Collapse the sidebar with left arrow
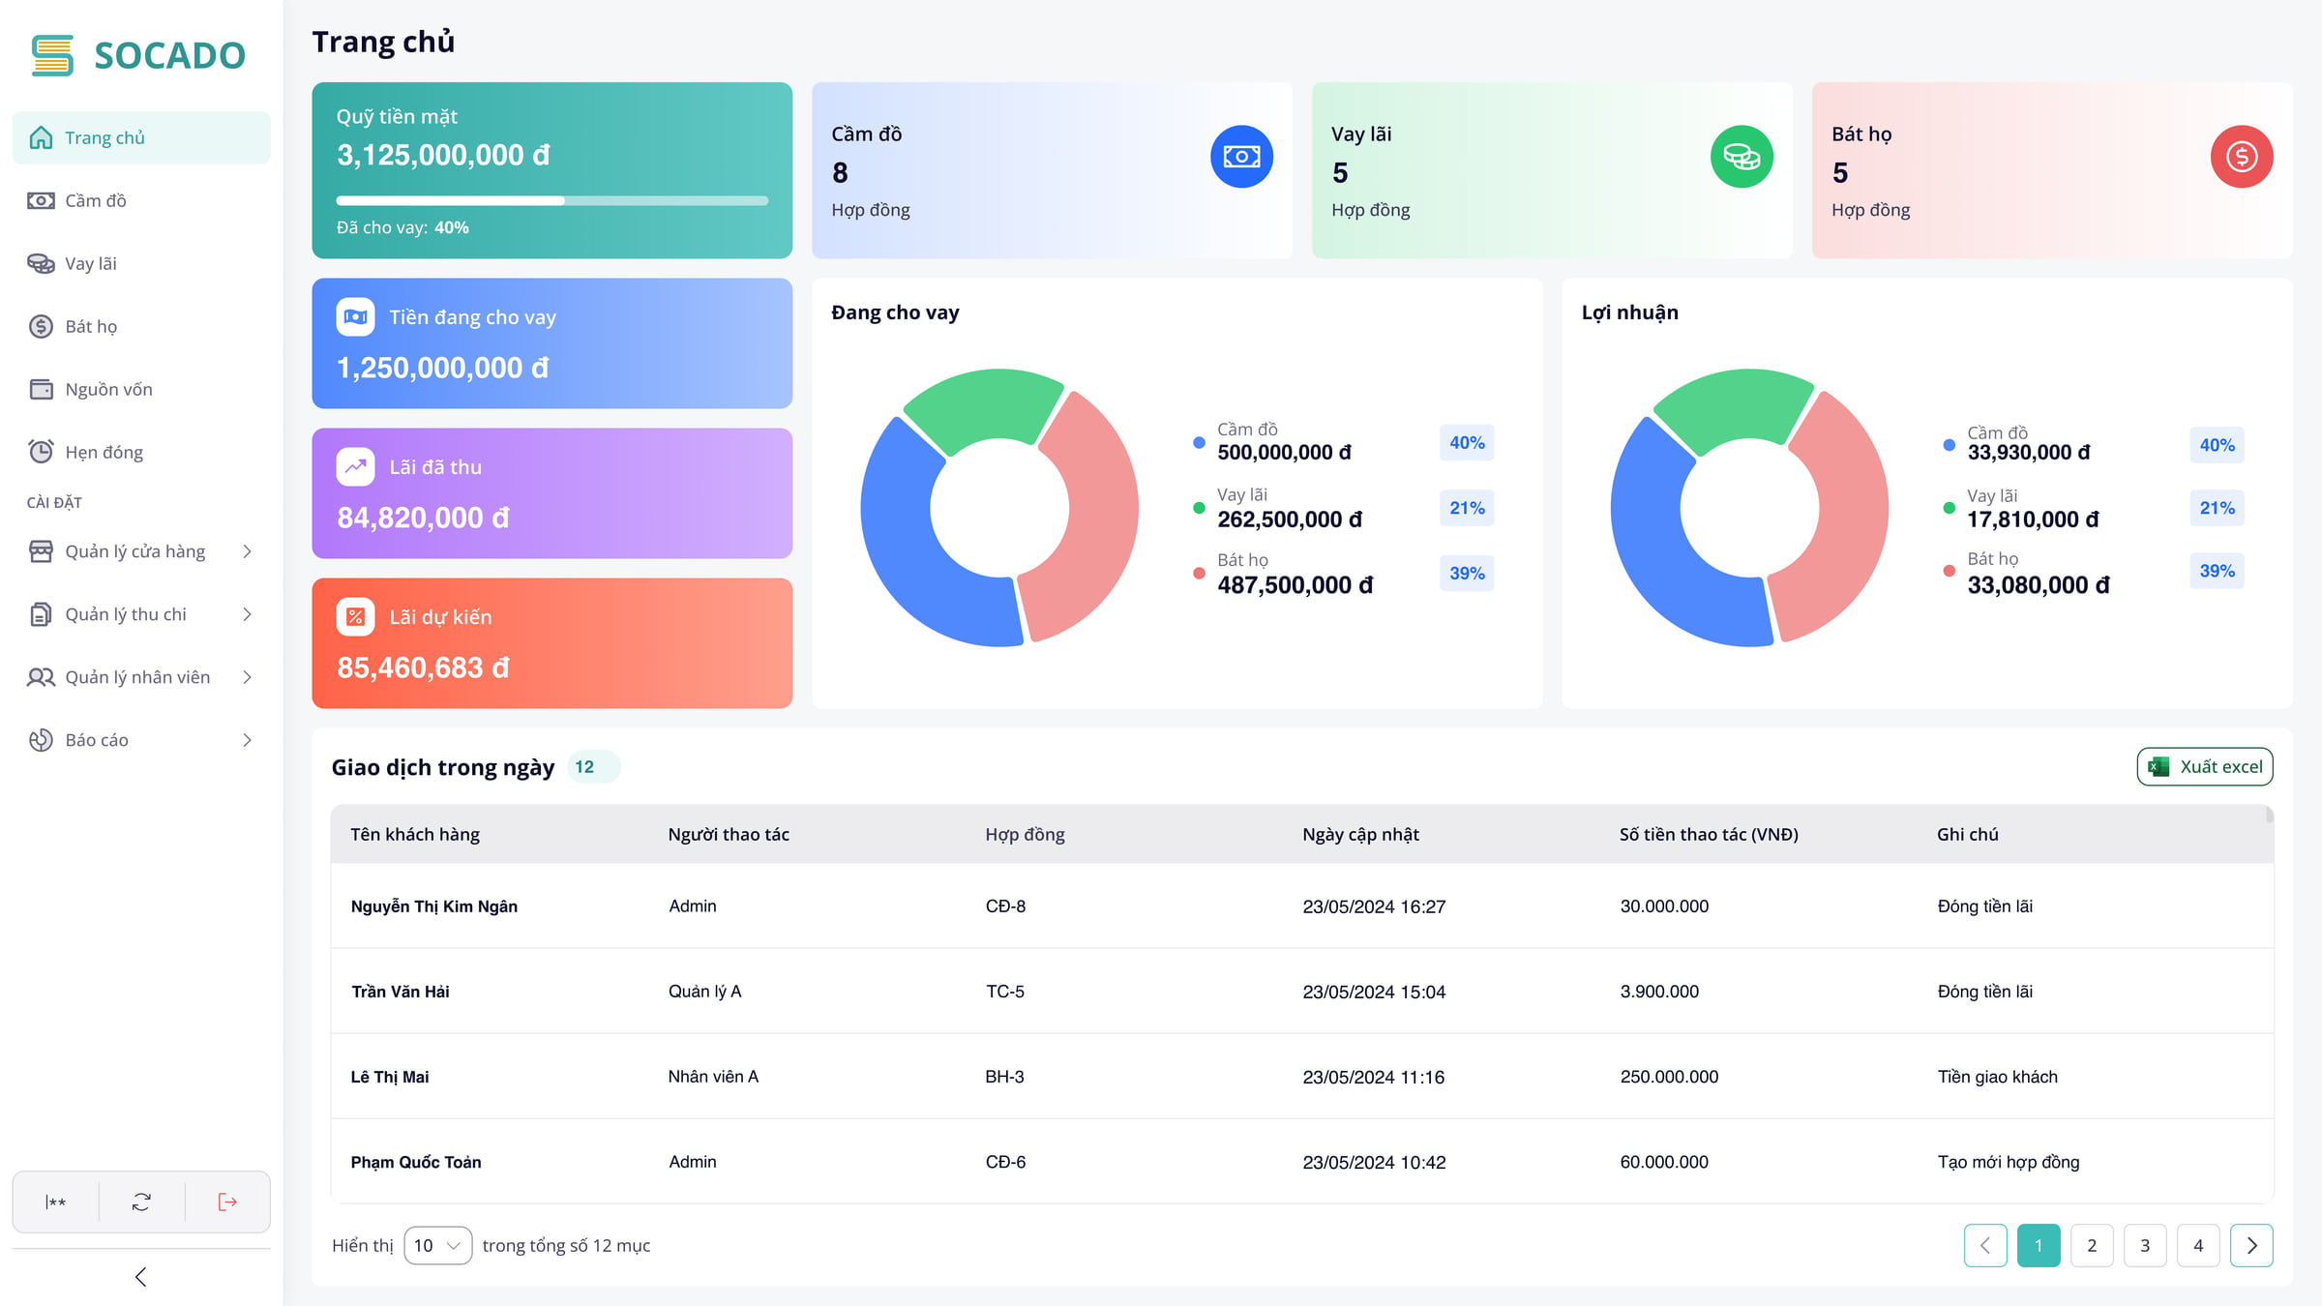 tap(141, 1277)
